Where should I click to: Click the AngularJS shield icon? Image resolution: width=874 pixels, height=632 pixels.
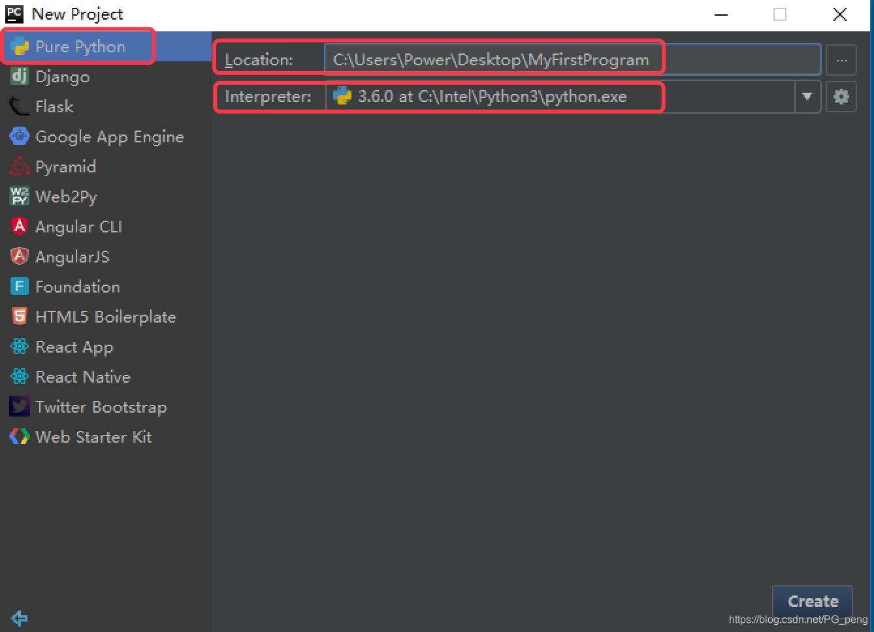click(20, 257)
